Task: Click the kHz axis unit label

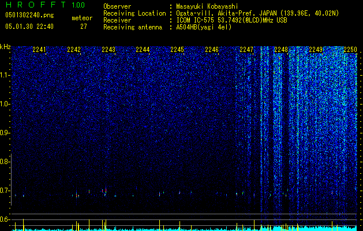Action: pyautogui.click(x=5, y=47)
